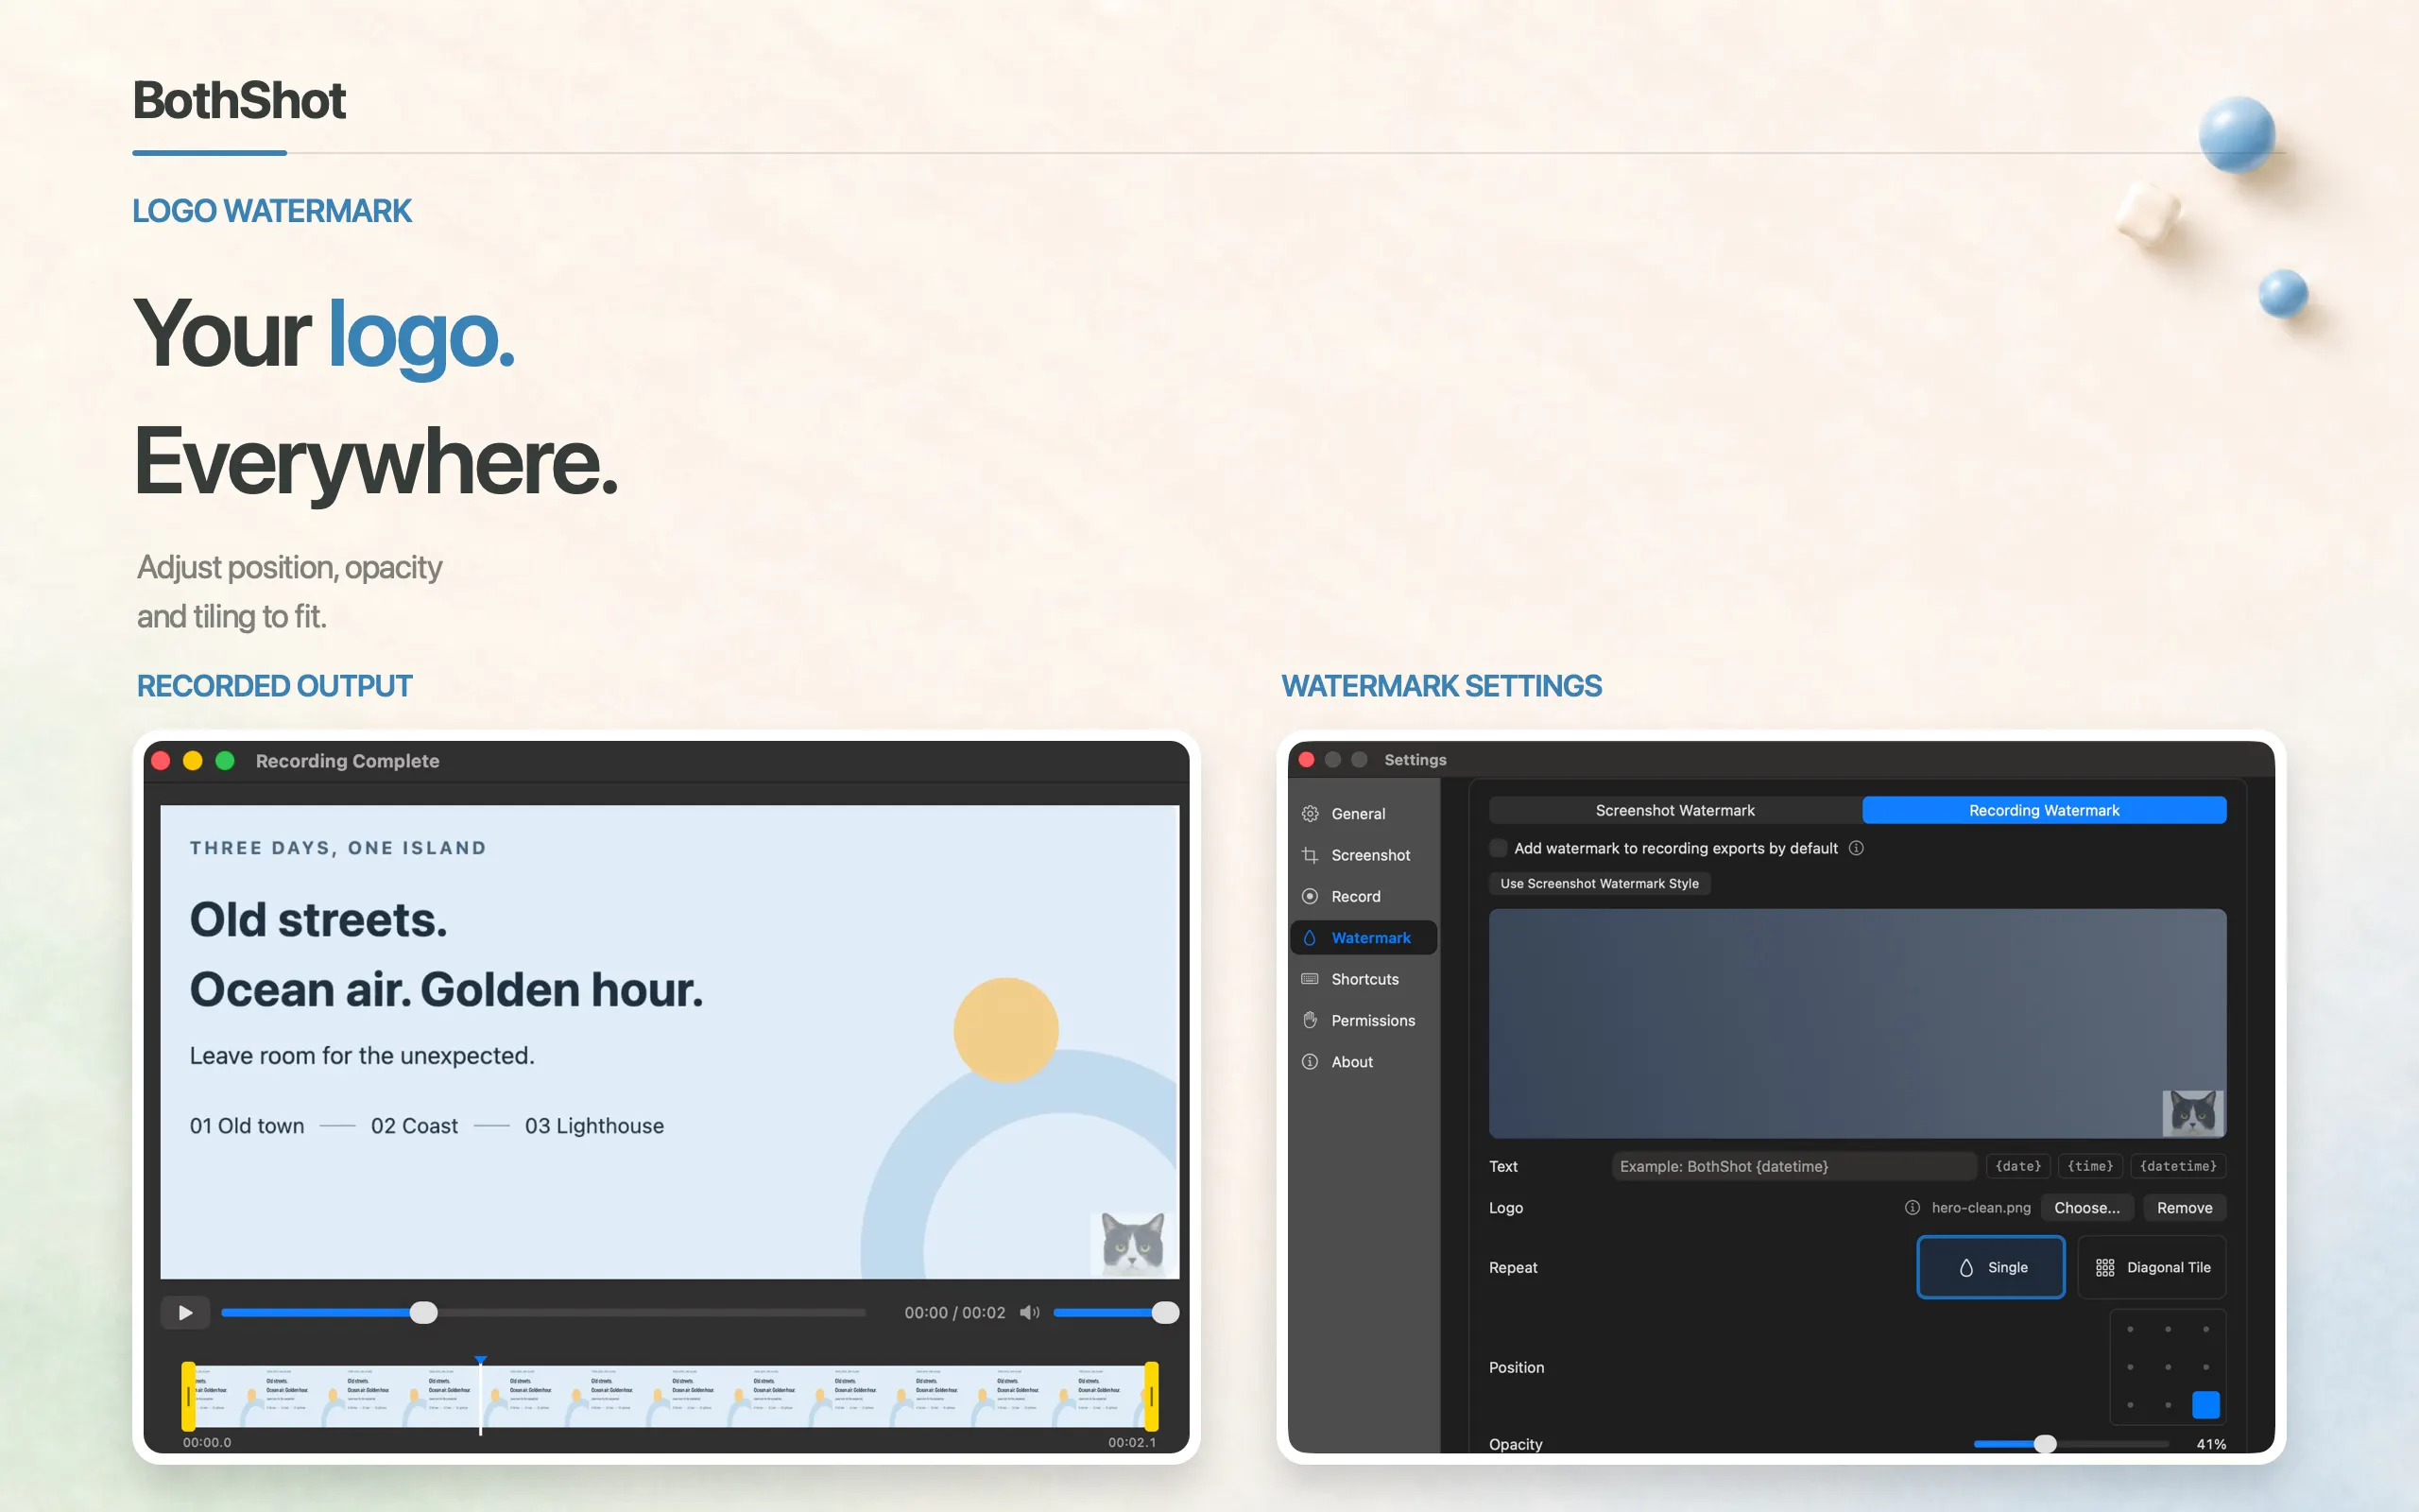Click cat watermark on recorded video
Screen dimensions: 2419x1512
click(x=1133, y=1244)
